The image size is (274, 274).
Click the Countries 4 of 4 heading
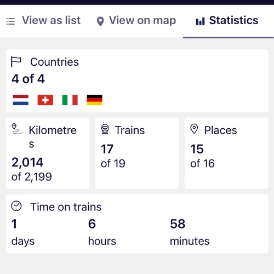click(x=45, y=70)
